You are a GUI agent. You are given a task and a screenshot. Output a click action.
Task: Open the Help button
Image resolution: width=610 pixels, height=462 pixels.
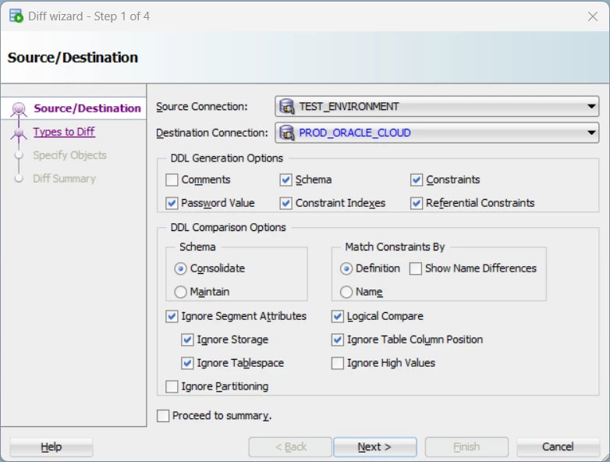(x=51, y=447)
